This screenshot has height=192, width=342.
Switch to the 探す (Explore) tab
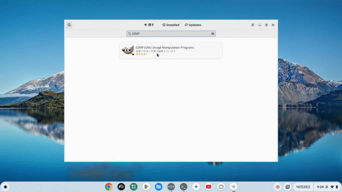tap(149, 25)
